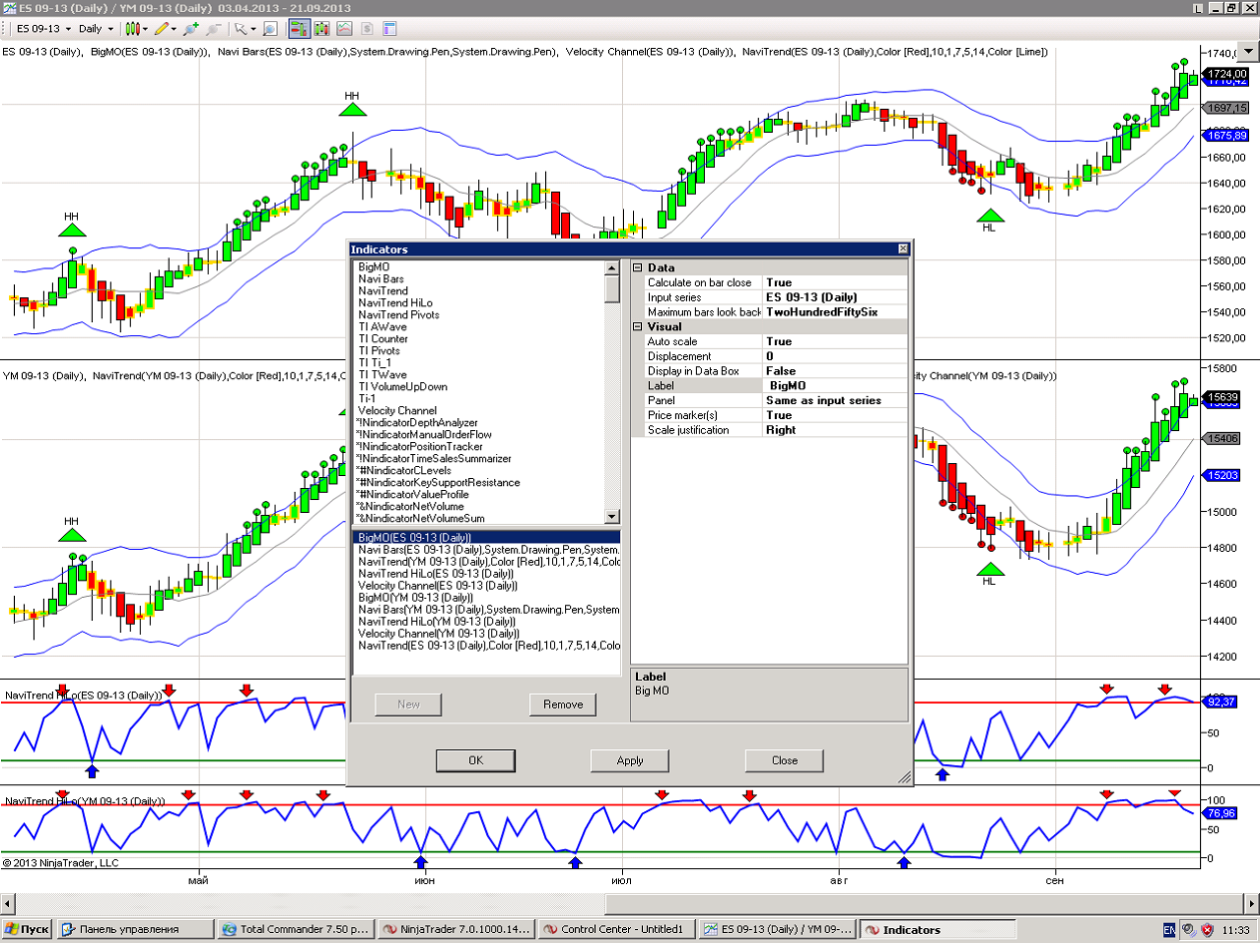Open the chart style candlestick dropdown
The width and height of the screenshot is (1260, 943).
pyautogui.click(x=135, y=29)
